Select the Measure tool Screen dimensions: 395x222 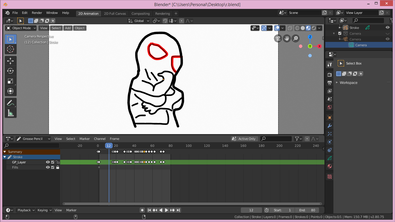coord(11,113)
